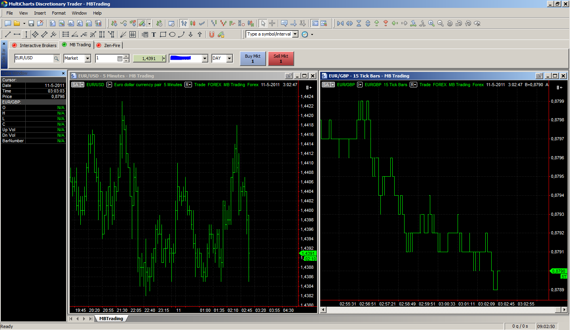Open the View menu

(23, 13)
